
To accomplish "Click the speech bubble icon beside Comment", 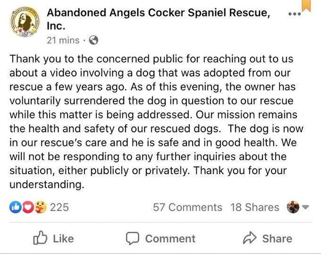I will coord(133,238).
